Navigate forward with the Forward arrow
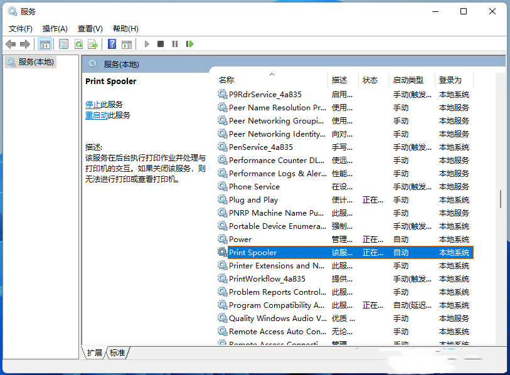The image size is (510, 375). click(25, 44)
